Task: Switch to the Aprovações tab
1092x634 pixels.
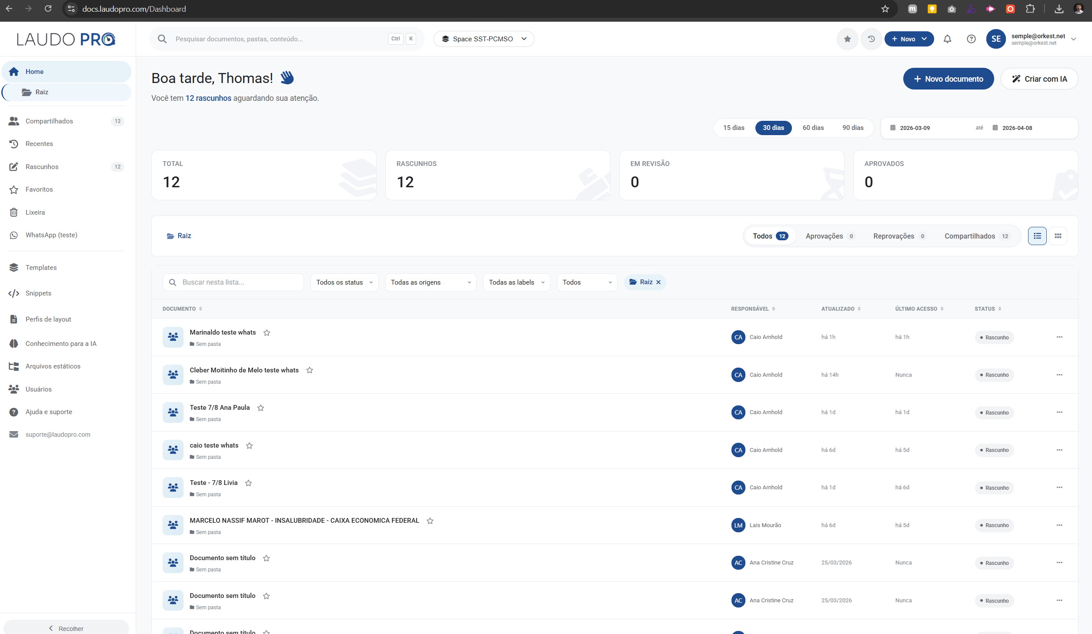Action: [x=824, y=236]
